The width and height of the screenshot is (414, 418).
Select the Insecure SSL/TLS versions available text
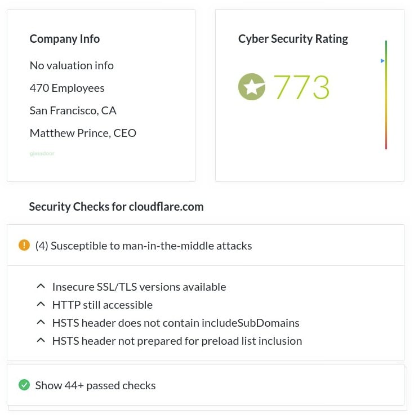139,287
